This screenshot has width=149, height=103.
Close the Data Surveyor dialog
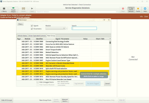tap(109, 20)
